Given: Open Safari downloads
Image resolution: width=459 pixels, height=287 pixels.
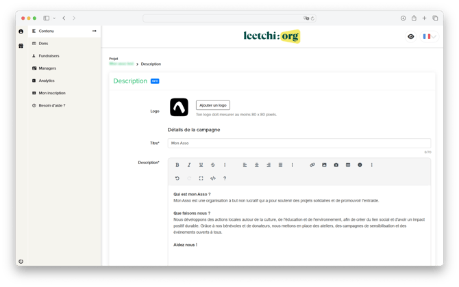Looking at the screenshot, I should pyautogui.click(x=403, y=18).
